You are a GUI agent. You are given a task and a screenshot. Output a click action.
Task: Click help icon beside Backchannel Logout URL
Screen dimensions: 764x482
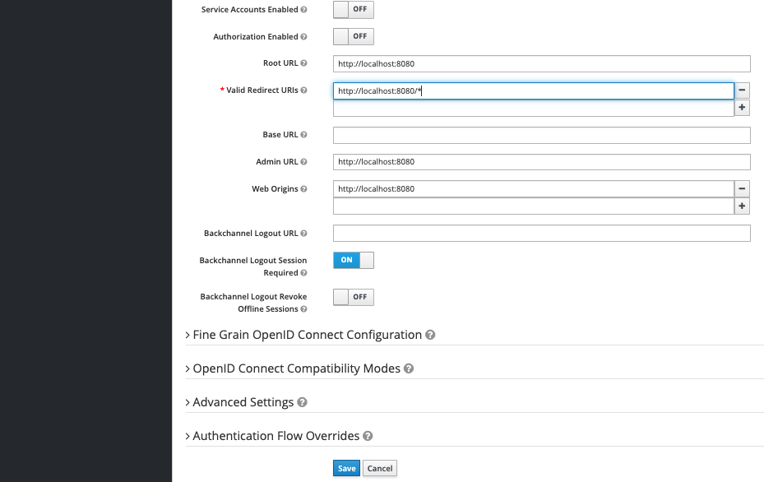304,234
